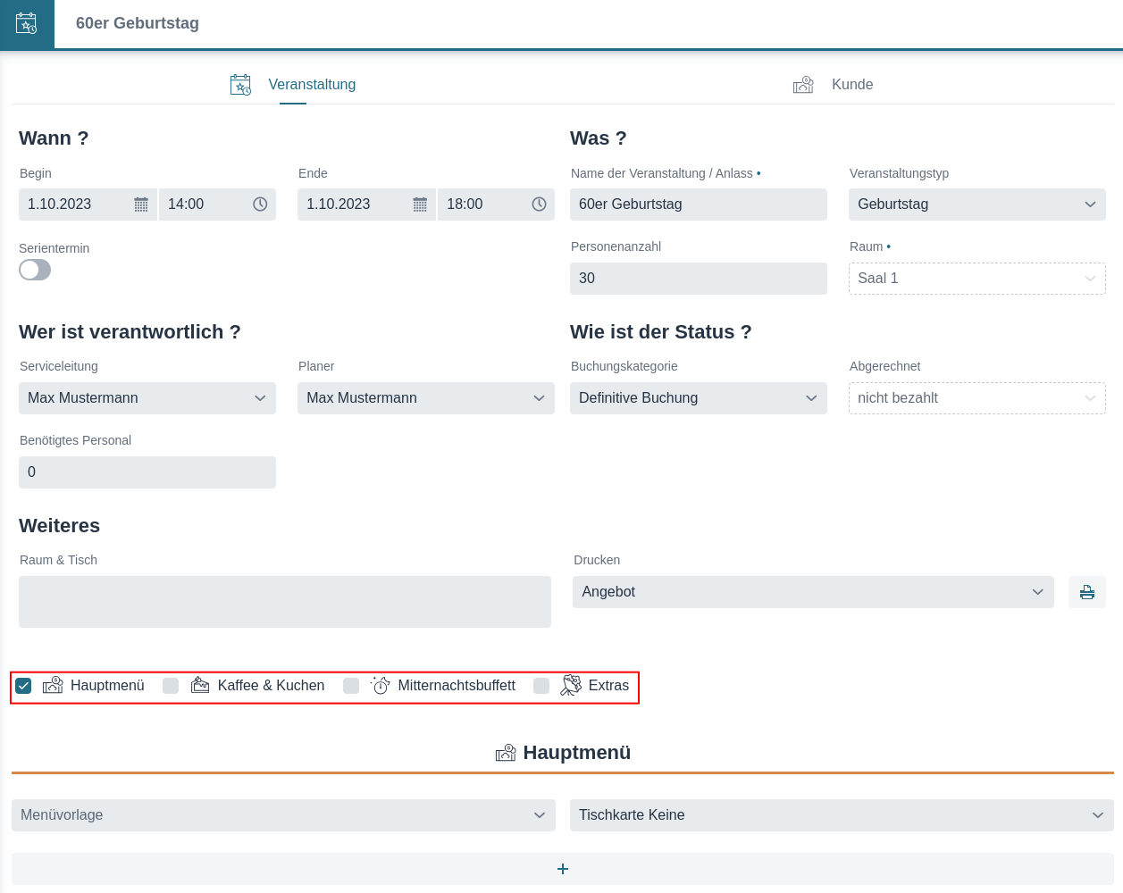Check the Extras checkbox
Screen dimensions: 1123x893
[x=541, y=686]
